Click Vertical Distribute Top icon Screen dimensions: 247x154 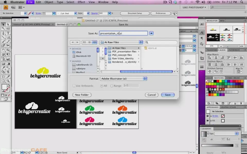[209, 64]
